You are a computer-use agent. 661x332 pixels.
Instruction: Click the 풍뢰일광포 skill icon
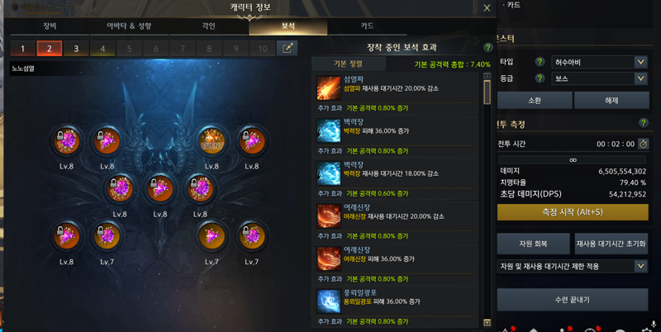(328, 301)
